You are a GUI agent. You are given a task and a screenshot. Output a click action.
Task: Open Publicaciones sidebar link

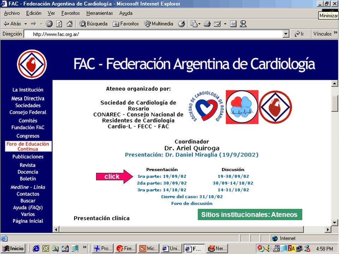pos(28,157)
